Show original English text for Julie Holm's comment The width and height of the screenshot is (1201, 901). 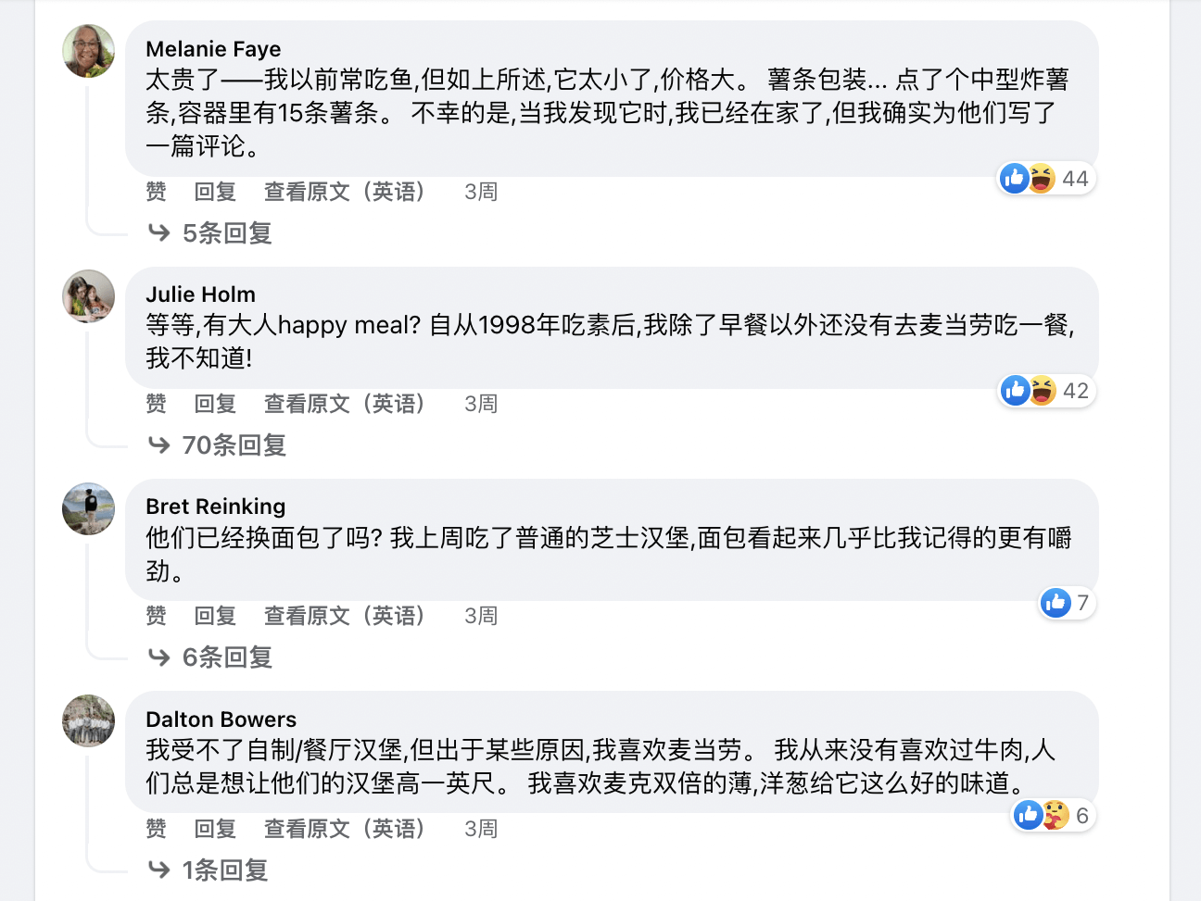pyautogui.click(x=344, y=404)
